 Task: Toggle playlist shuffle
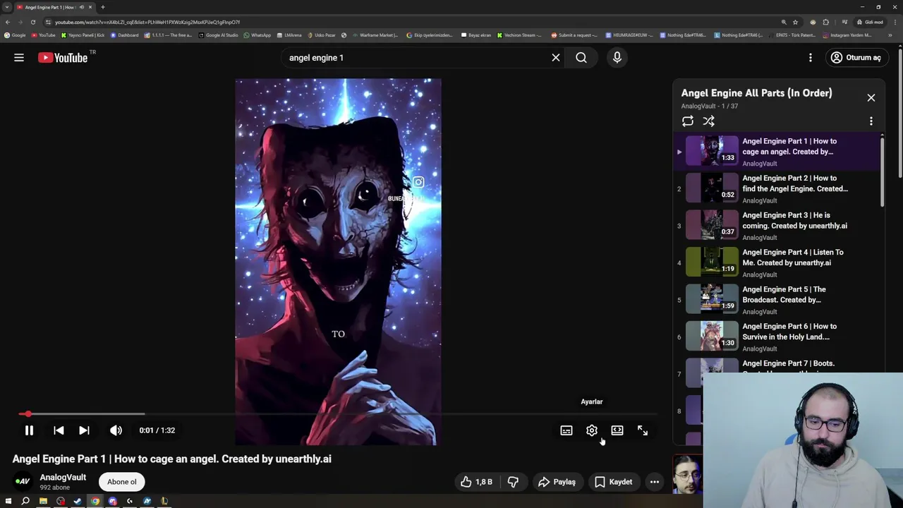click(709, 121)
